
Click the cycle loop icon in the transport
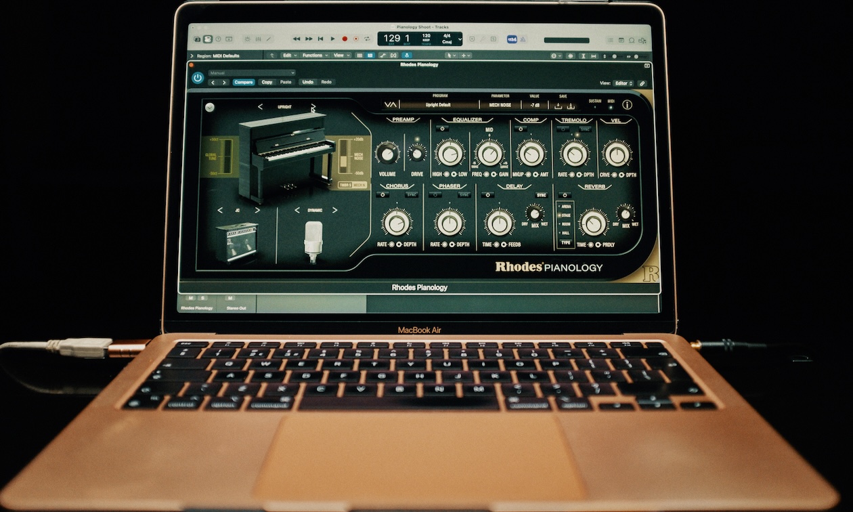point(367,39)
